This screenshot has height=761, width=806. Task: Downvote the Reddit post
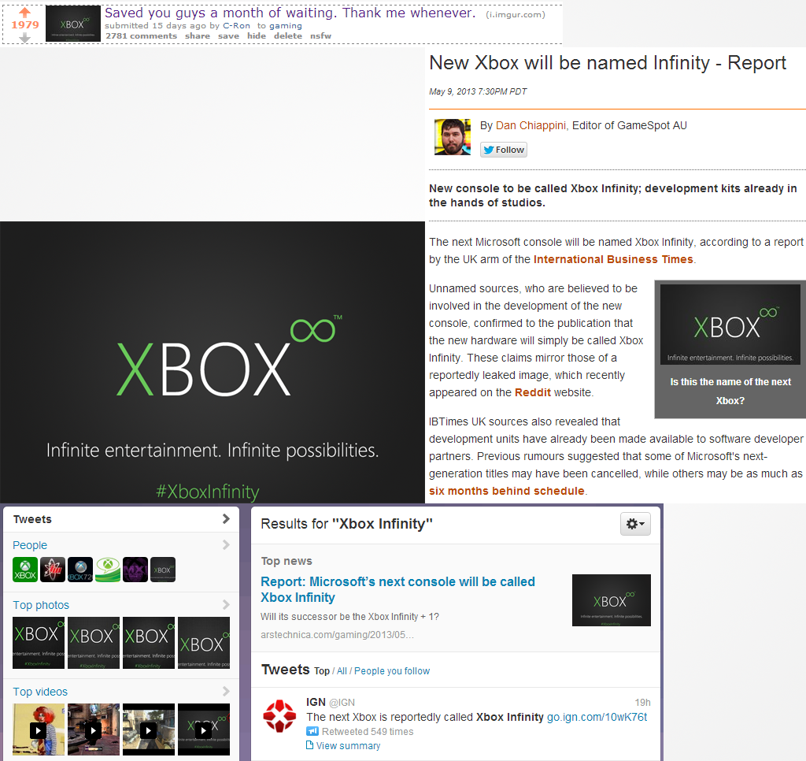click(24, 38)
